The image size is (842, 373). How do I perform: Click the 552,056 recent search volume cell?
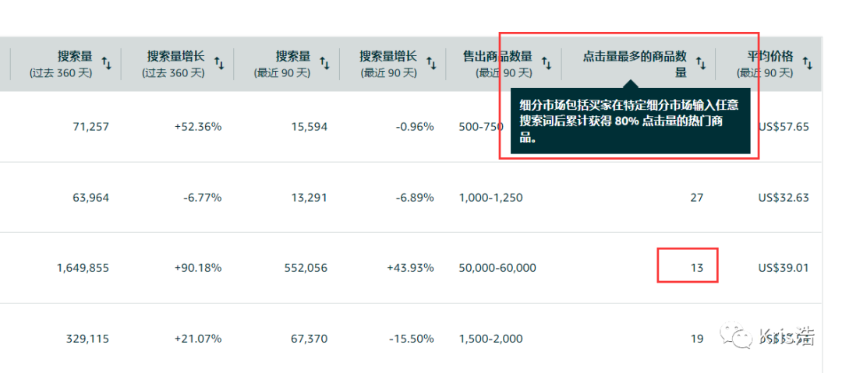coord(301,268)
